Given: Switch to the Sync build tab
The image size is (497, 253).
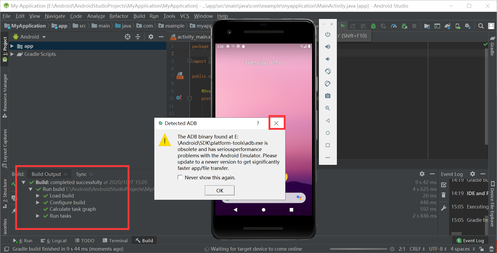Looking at the screenshot, I should [81, 174].
